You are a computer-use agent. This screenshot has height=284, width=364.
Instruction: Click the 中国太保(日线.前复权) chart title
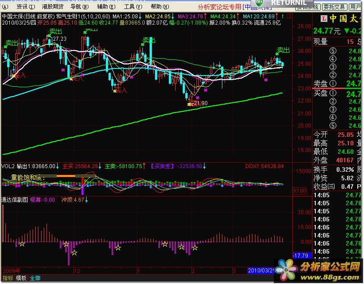[28, 17]
